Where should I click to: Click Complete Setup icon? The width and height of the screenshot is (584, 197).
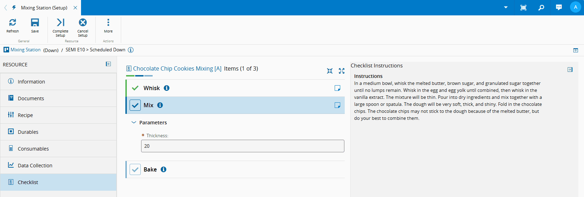60,23
